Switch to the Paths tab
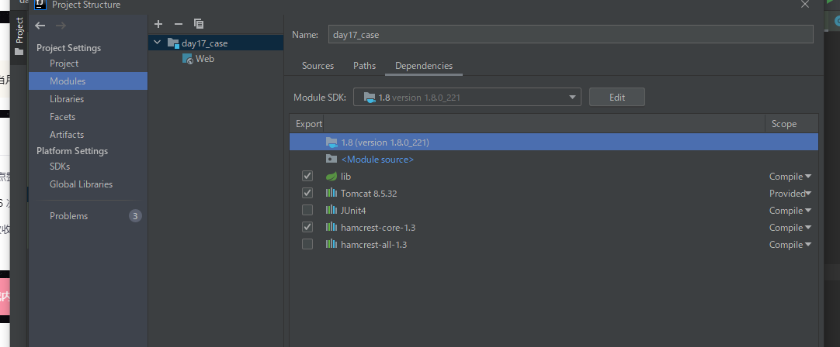The width and height of the screenshot is (840, 347). click(x=364, y=66)
